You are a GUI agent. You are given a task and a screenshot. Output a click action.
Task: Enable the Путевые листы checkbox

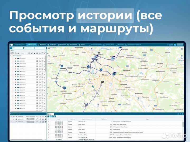click(x=104, y=45)
